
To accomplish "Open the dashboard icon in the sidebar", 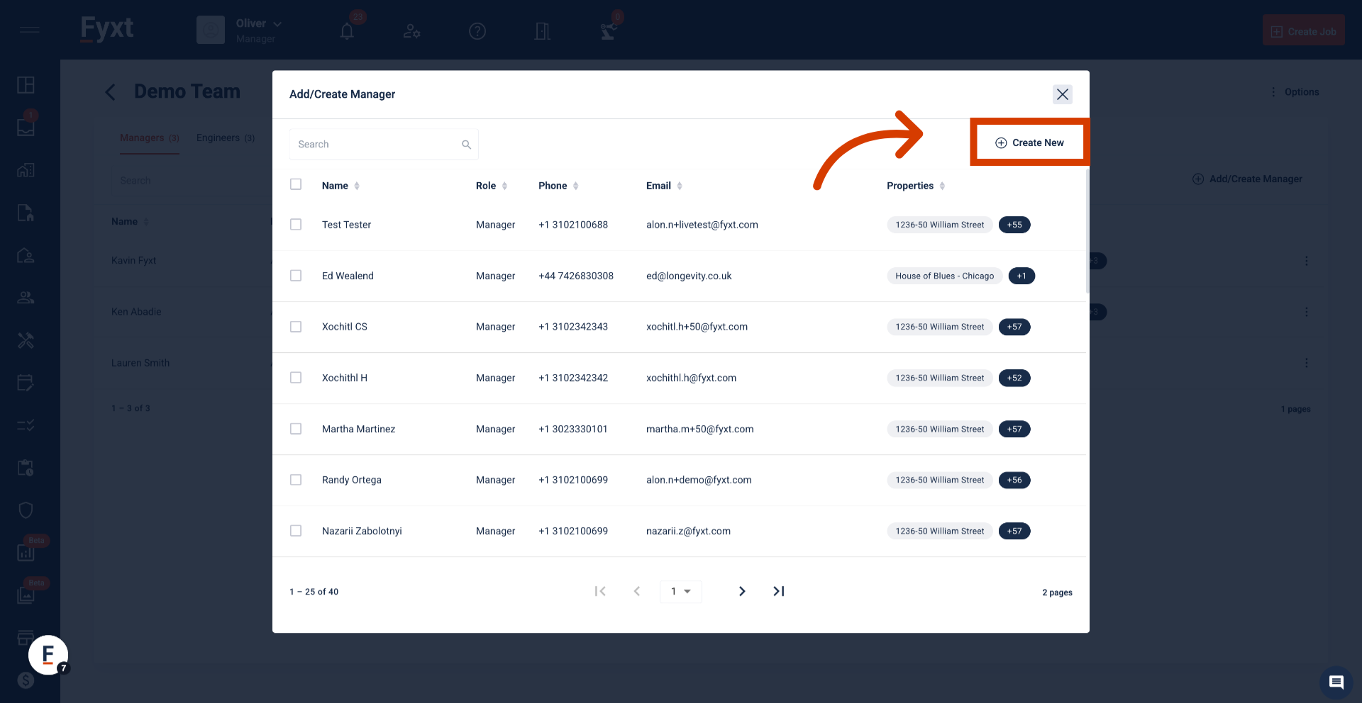I will coord(26,85).
